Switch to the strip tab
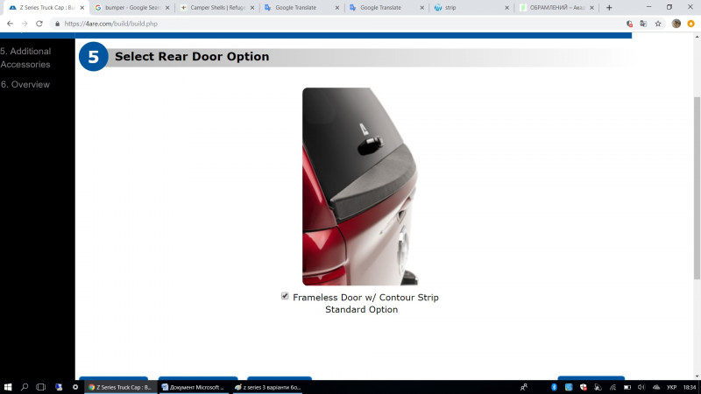Image resolution: width=701 pixels, height=394 pixels. [x=471, y=8]
